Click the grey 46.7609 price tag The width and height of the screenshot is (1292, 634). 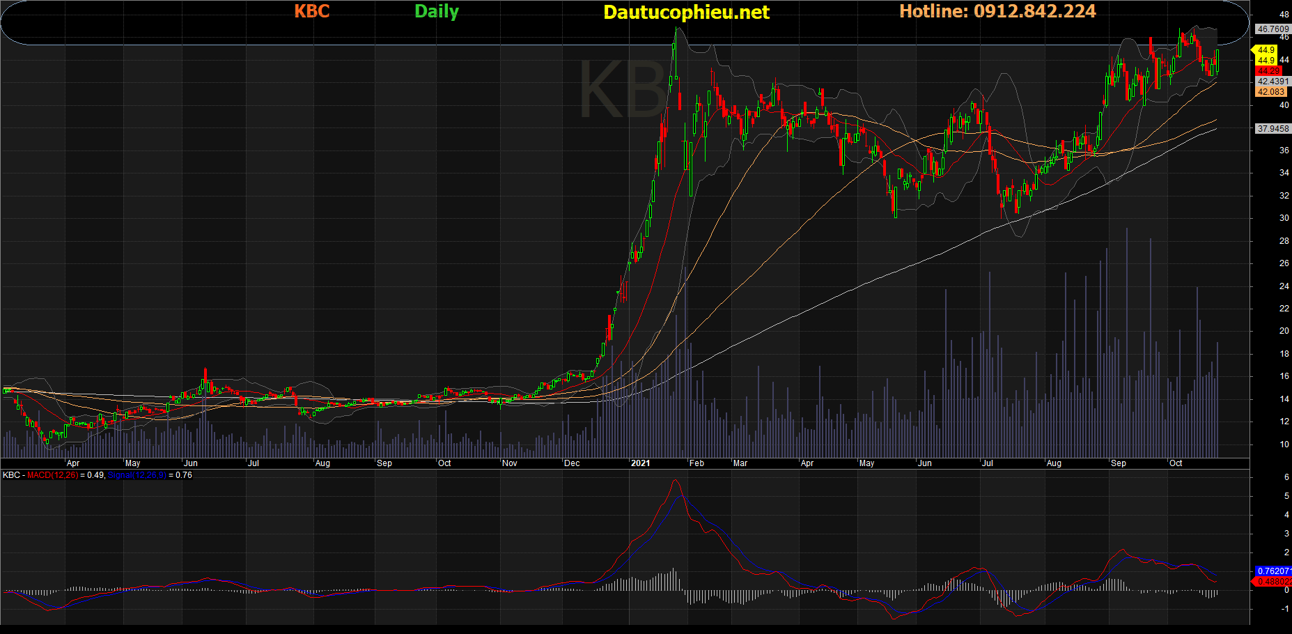[x=1272, y=29]
